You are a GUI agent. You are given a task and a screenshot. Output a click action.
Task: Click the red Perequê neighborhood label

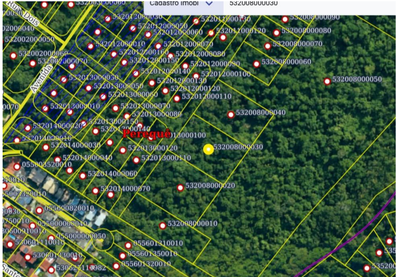(x=147, y=134)
